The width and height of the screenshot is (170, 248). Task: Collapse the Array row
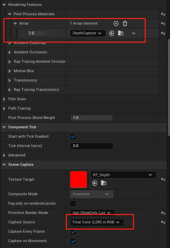tap(15, 23)
